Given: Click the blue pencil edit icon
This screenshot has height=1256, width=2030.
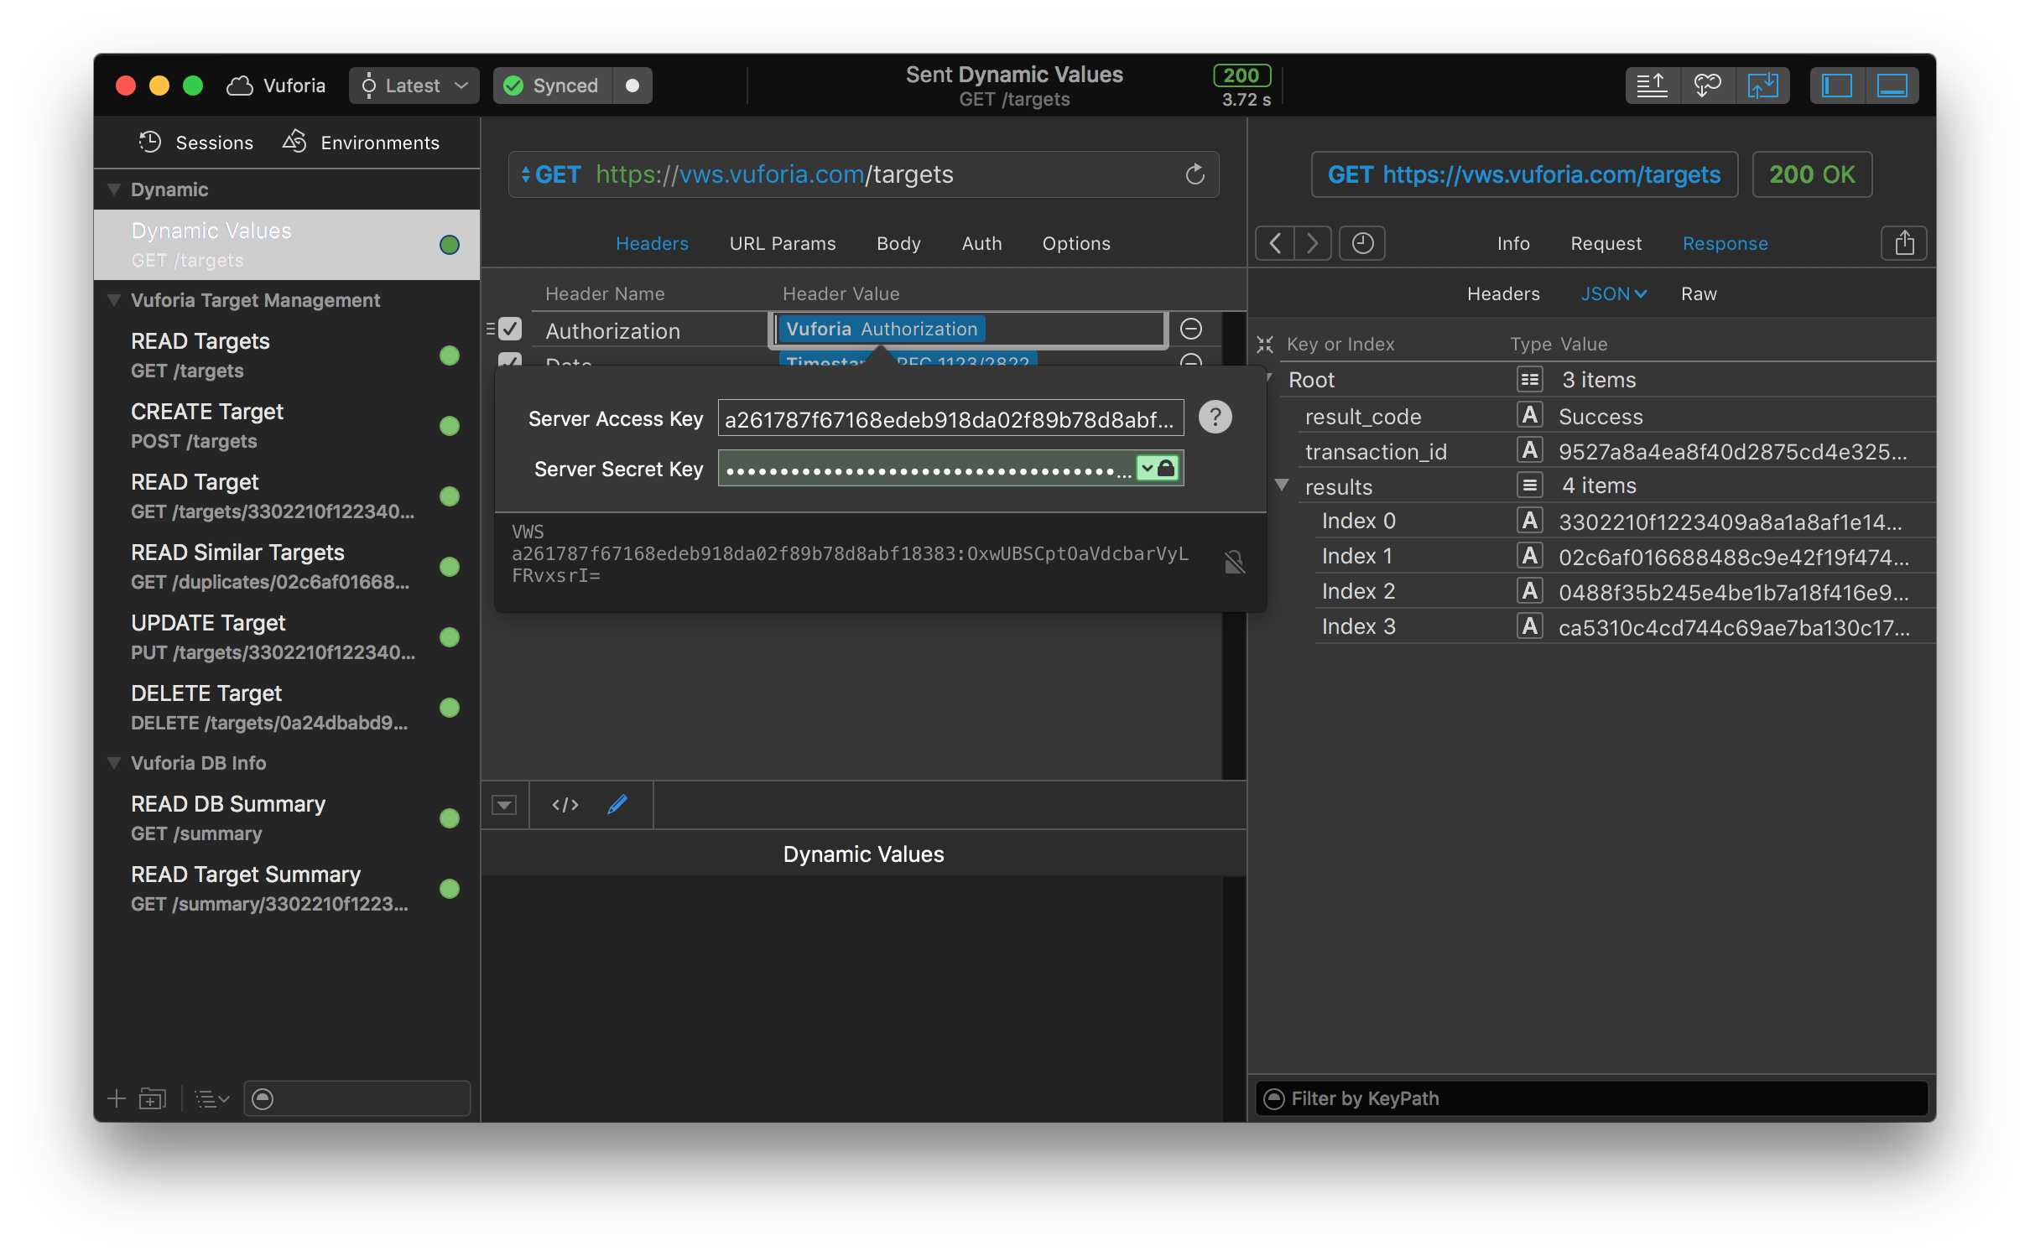Looking at the screenshot, I should coord(617,805).
